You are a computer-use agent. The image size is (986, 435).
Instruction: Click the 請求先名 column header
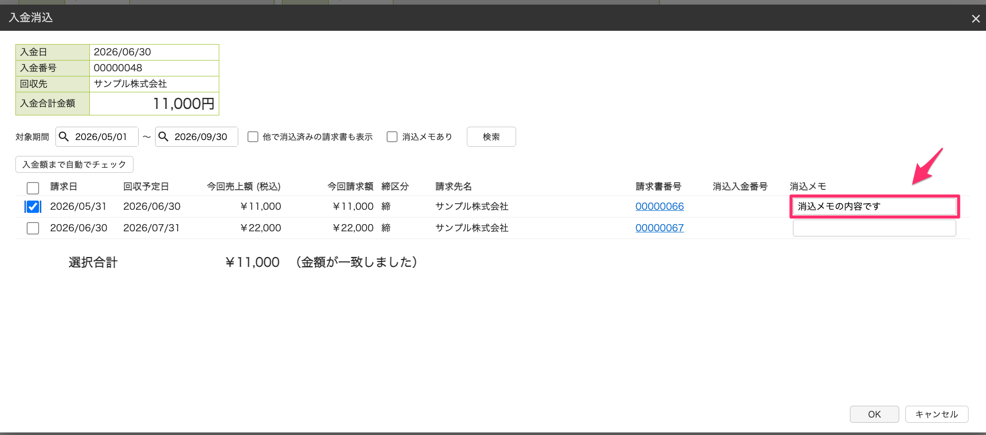[x=453, y=186]
